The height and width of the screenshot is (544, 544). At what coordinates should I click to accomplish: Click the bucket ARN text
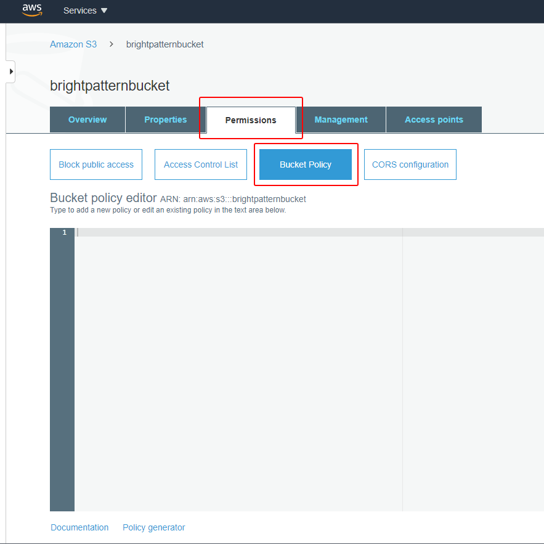tap(233, 199)
